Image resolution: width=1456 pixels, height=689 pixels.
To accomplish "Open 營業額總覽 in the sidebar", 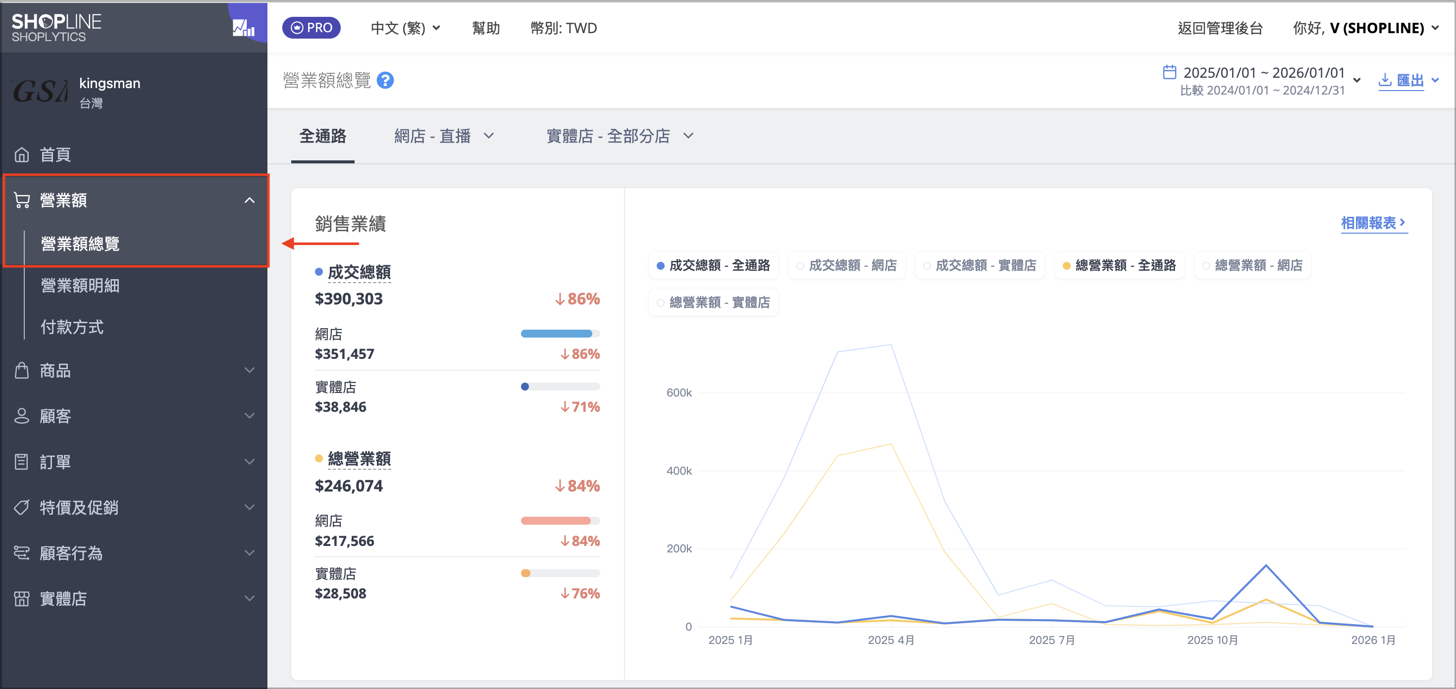I will pyautogui.click(x=80, y=244).
